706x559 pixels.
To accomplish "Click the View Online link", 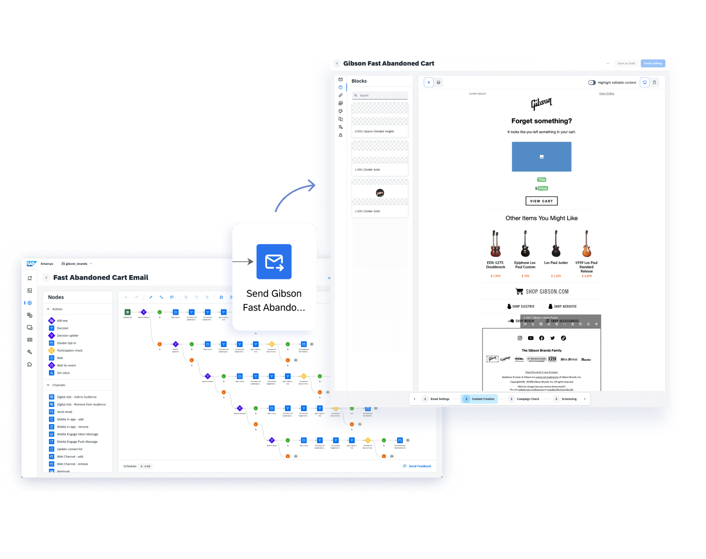I will pyautogui.click(x=606, y=94).
